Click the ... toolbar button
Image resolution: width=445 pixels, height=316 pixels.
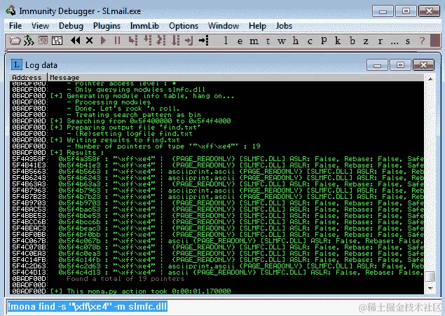(x=395, y=42)
